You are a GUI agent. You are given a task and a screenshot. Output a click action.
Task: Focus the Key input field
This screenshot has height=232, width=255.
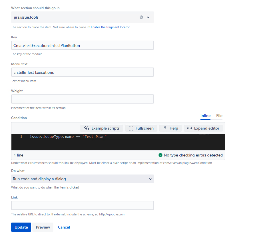click(x=83, y=45)
